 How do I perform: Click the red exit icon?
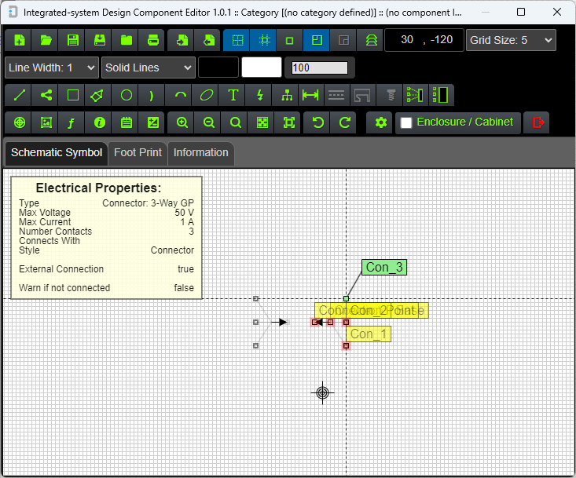coord(538,122)
